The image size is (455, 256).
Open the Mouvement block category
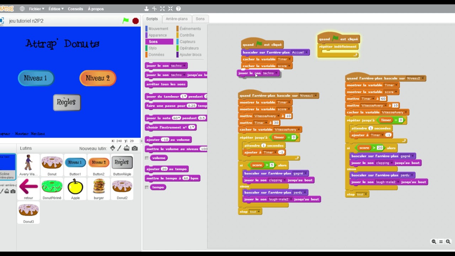click(x=159, y=29)
